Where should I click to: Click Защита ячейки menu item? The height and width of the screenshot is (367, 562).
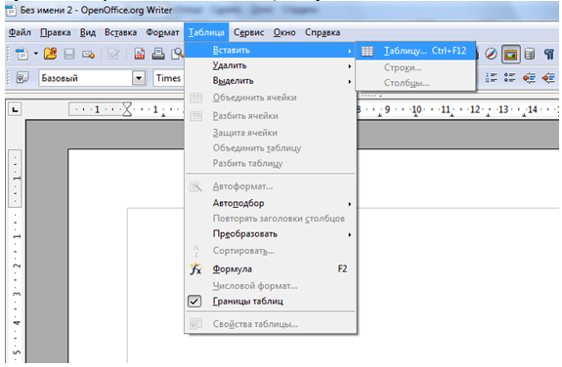pos(270,133)
